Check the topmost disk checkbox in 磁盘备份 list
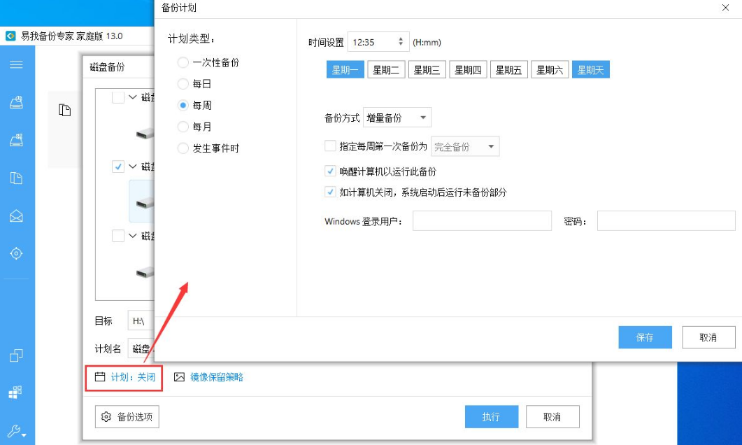Viewport: 742px width, 445px height. (117, 97)
